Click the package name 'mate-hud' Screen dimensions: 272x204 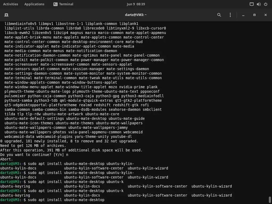click(x=134, y=42)
